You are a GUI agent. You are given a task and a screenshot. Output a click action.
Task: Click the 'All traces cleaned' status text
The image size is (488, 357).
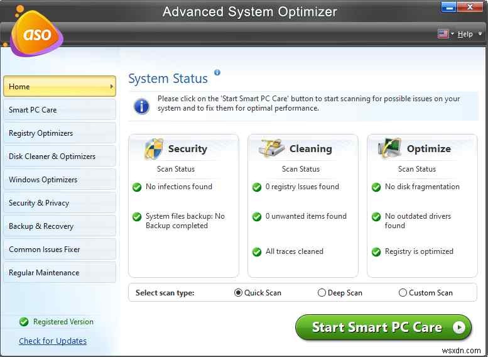(x=295, y=251)
